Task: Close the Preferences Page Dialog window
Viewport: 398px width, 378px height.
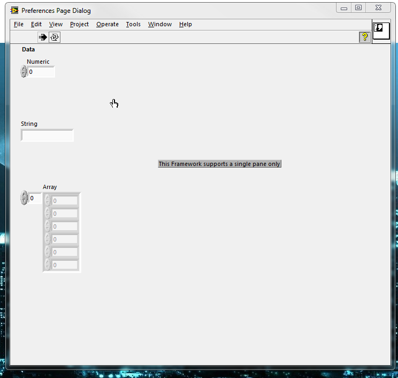Action: pyautogui.click(x=378, y=8)
